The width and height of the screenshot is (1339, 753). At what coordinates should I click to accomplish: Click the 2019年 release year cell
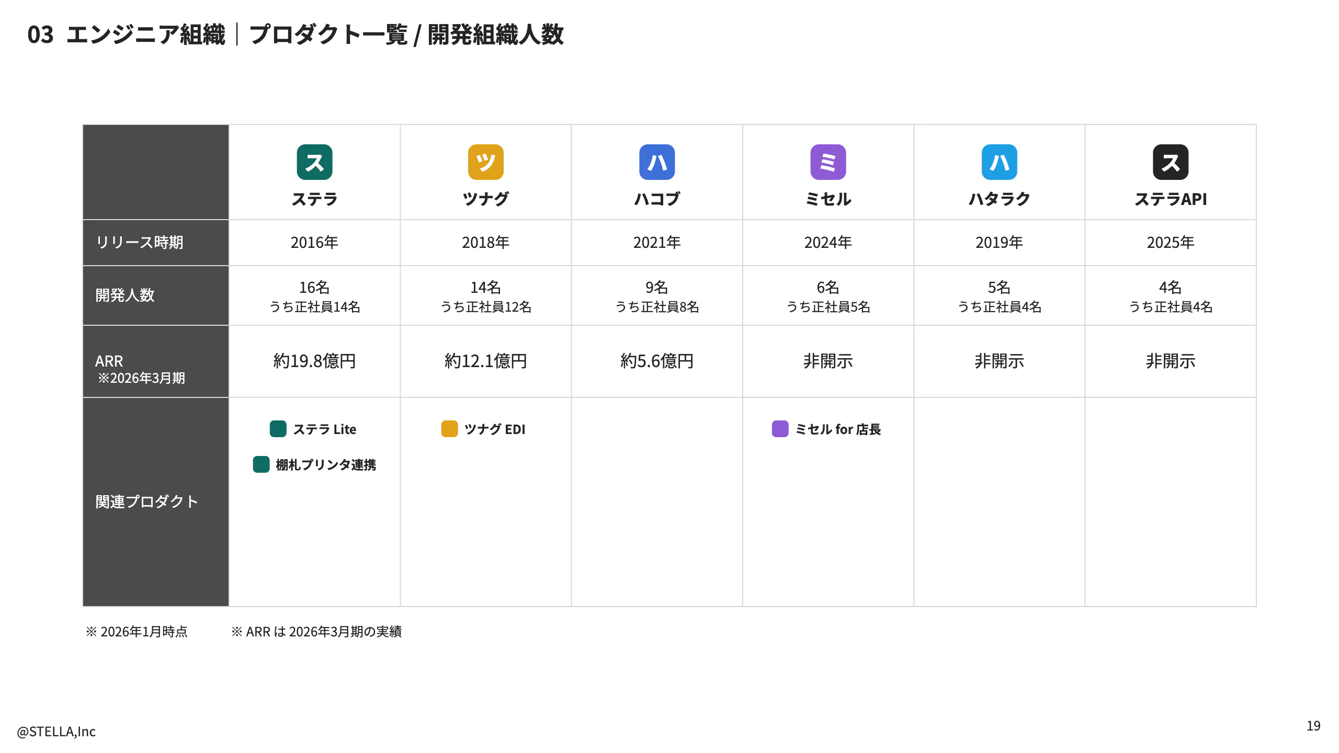(x=999, y=243)
